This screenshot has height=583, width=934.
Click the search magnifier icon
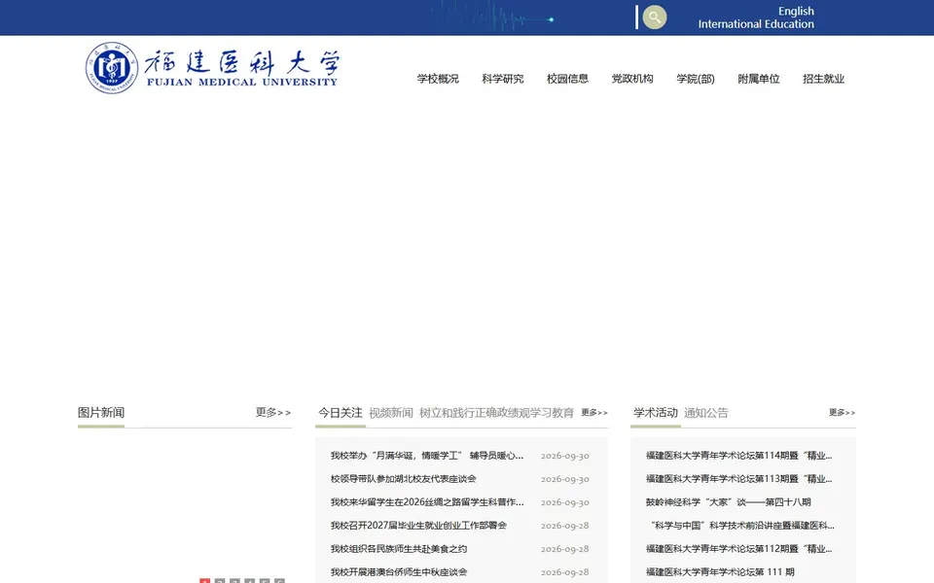[654, 17]
